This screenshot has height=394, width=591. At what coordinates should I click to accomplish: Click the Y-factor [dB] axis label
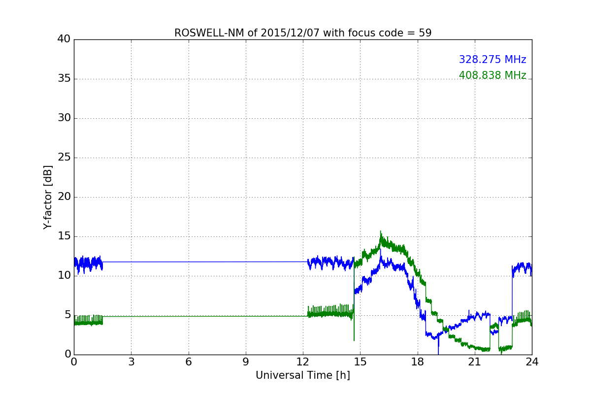pyautogui.click(x=48, y=197)
